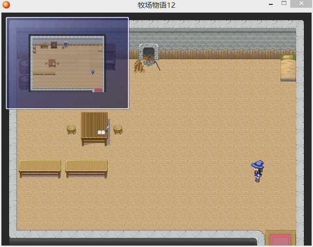Screen dimensions: 313x247
Task: Click the witch character with blue hat
Action: (257, 171)
